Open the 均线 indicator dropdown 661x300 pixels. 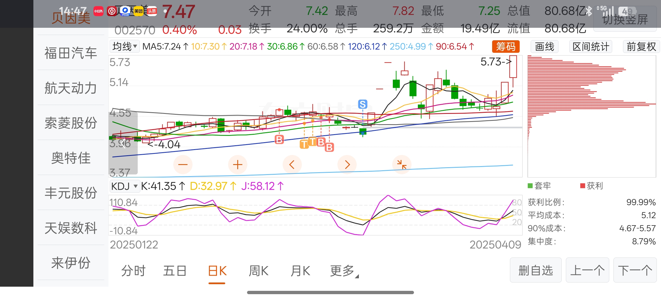pyautogui.click(x=125, y=46)
